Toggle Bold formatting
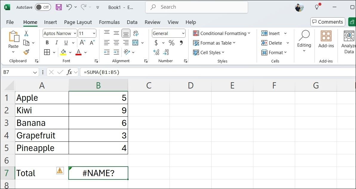The width and height of the screenshot is (356, 189). pyautogui.click(x=47, y=43)
